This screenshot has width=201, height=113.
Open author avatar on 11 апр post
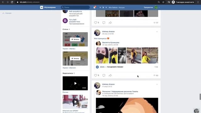click(97, 85)
